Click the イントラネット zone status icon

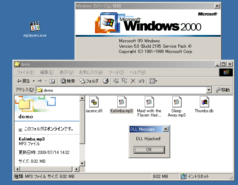click(x=184, y=176)
